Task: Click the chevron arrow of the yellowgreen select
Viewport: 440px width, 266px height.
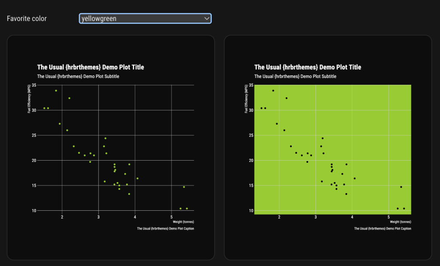Action: point(207,18)
